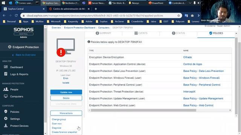Choose Diagnose from More actions
Screen dimensions: 241x135
click(x=56, y=128)
